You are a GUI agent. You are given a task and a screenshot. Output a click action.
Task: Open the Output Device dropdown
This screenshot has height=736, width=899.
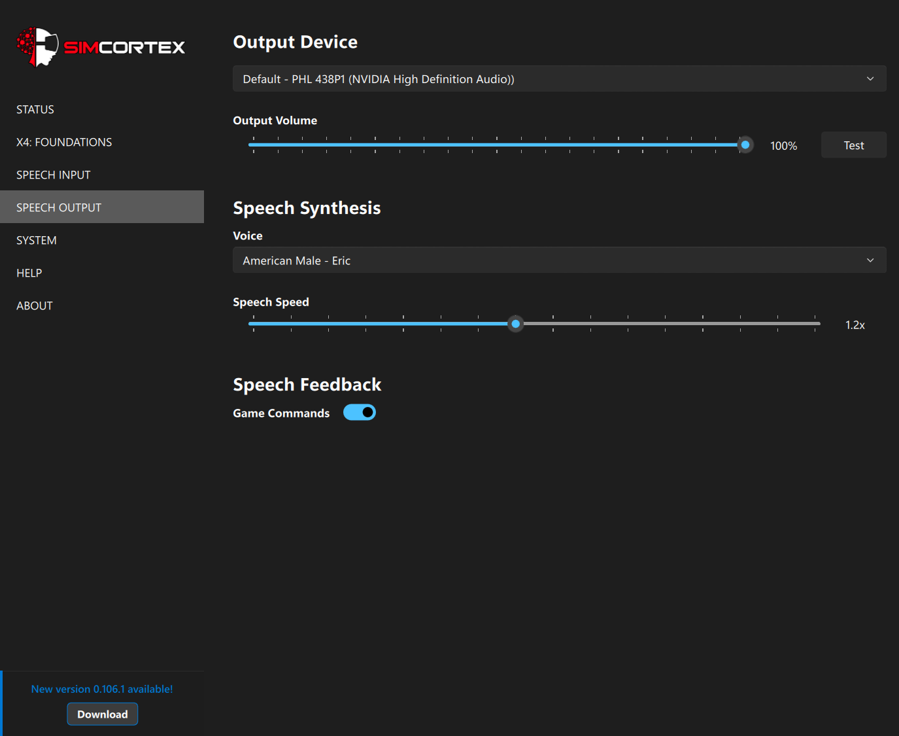pos(560,79)
